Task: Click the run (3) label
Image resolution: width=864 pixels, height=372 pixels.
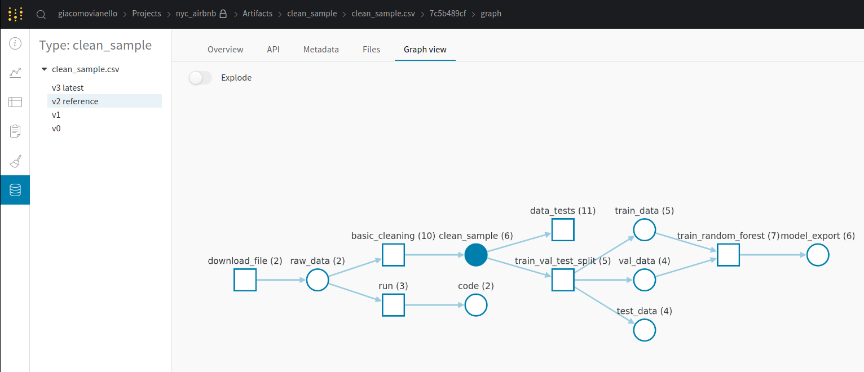Action: (393, 286)
